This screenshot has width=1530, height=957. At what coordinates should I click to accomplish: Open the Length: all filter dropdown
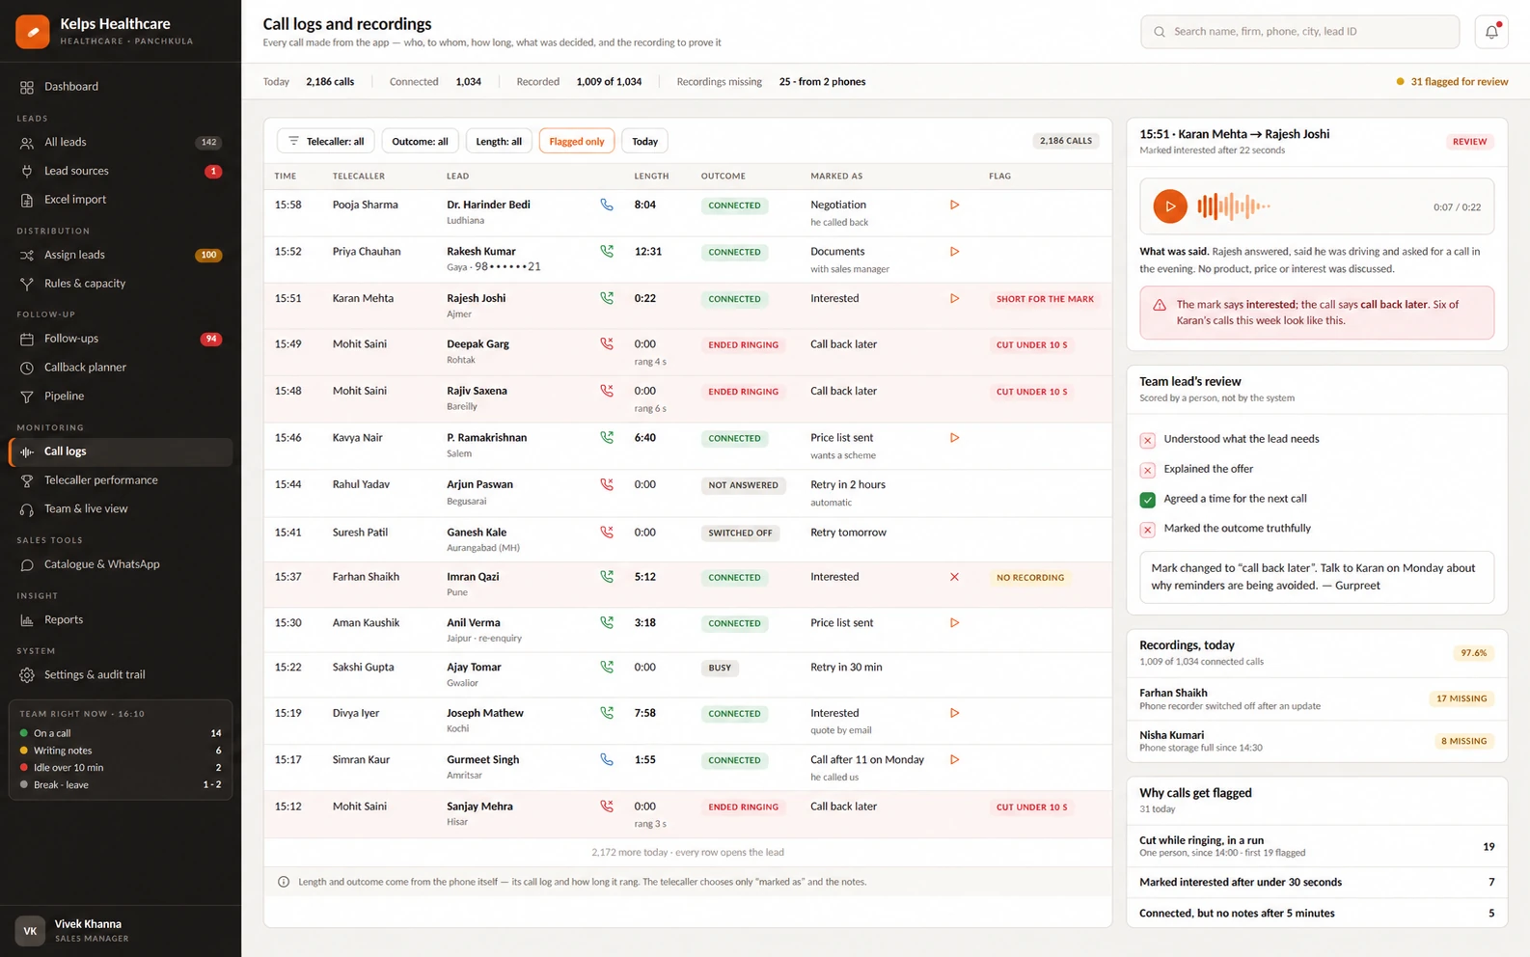point(499,141)
